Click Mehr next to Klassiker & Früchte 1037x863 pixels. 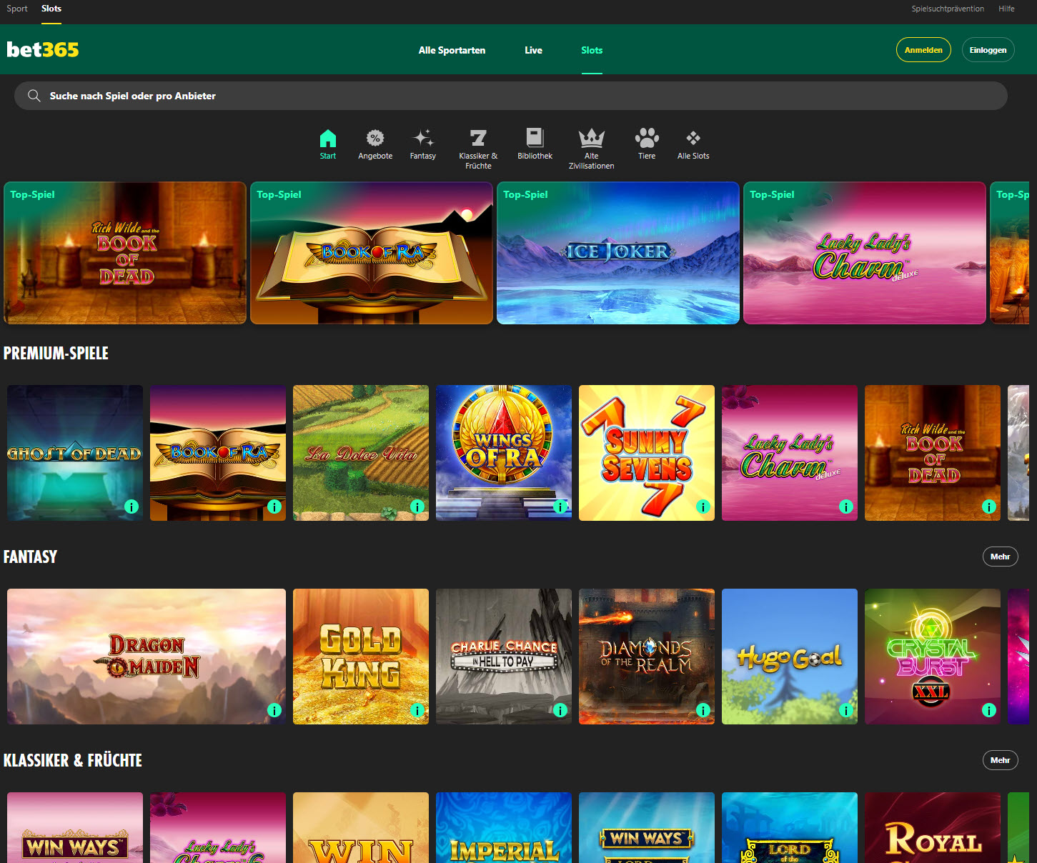click(1000, 760)
